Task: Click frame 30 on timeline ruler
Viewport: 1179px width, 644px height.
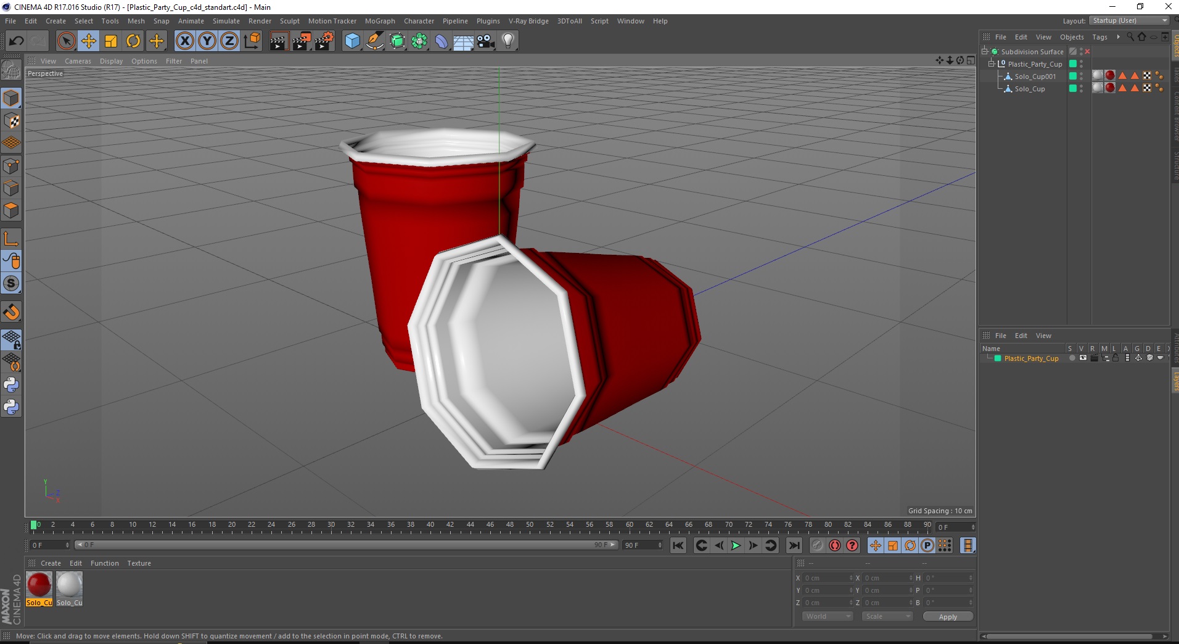Action: pos(331,526)
